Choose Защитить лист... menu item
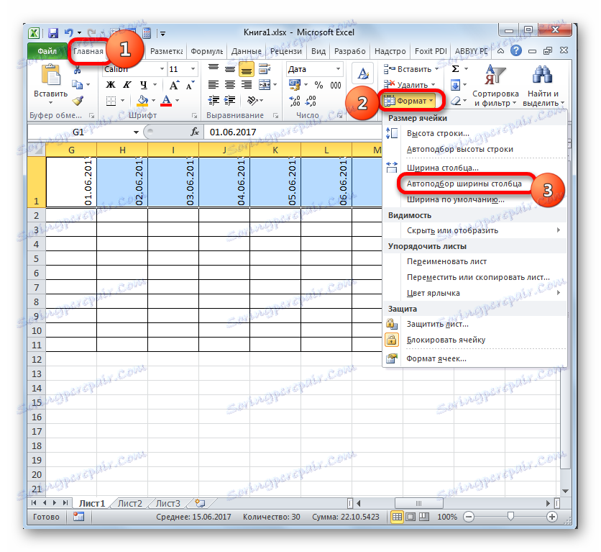601x552 pixels. point(437,324)
